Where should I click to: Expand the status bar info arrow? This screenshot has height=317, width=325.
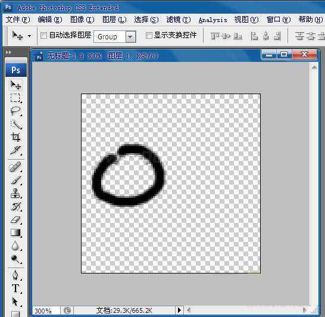coord(180,310)
